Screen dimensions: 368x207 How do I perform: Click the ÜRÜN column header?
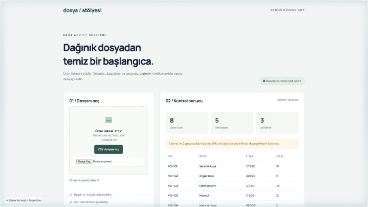pyautogui.click(x=203, y=156)
